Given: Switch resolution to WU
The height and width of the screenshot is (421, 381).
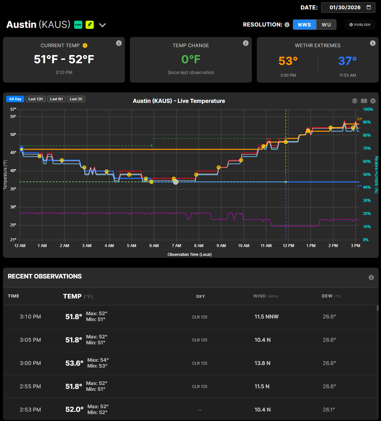Looking at the screenshot, I should pyautogui.click(x=326, y=25).
